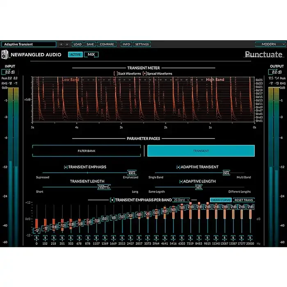The height and width of the screenshot is (287, 287).
Task: Toggle the Spread Waveforms option
Action: pyautogui.click(x=145, y=73)
